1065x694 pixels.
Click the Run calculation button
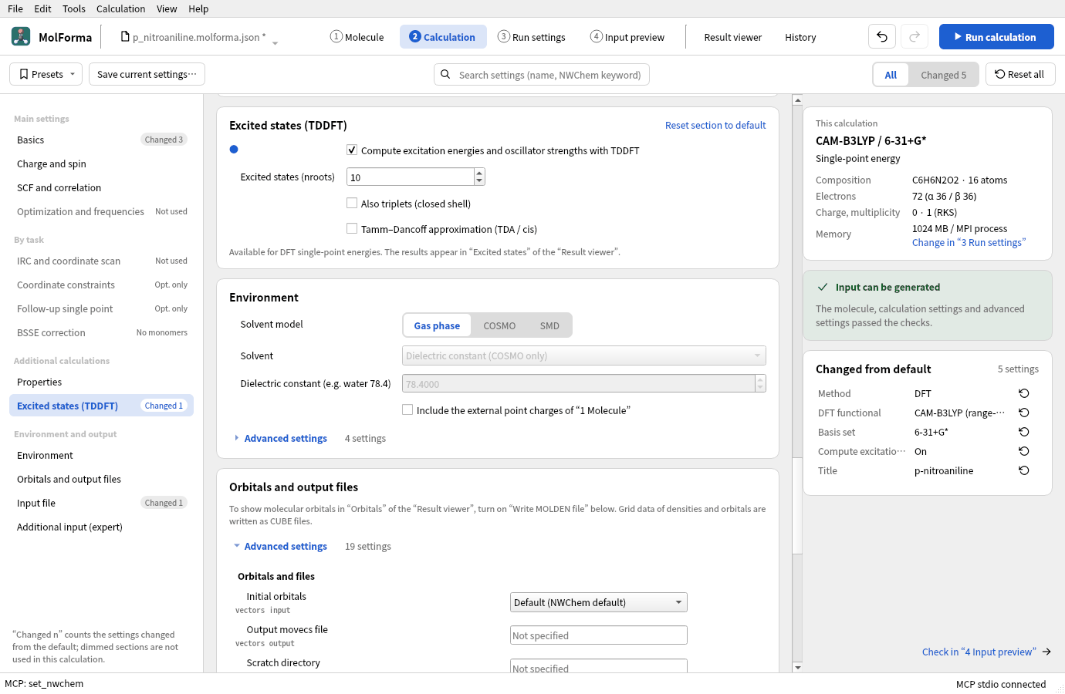coord(996,36)
